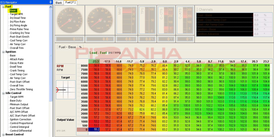Image resolution: width=274 pixels, height=137 pixels.
Task: Open Inj Firing Angle setting
Action: (18, 25)
